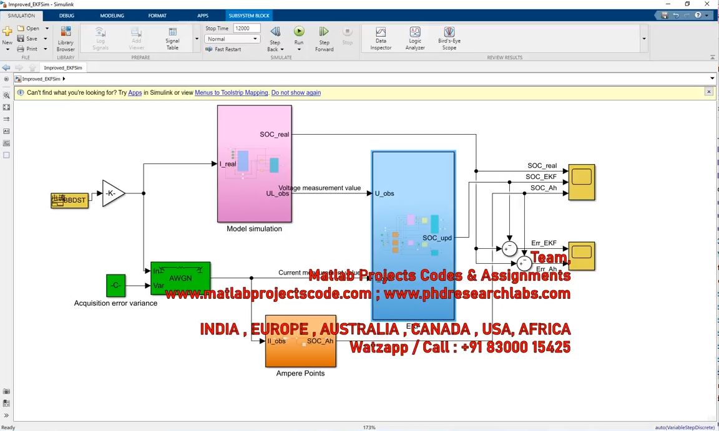Click the Do not show again link
Viewport: 719px width, 431px height.
[x=296, y=93]
